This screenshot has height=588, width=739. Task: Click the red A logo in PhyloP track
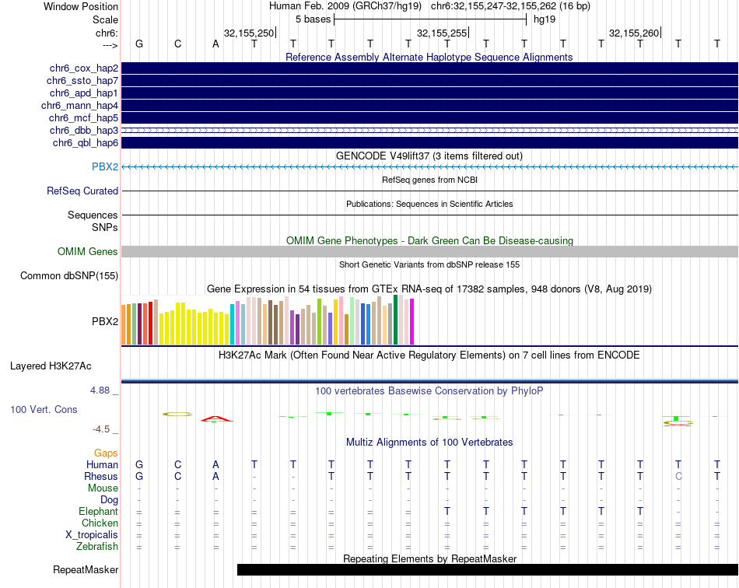click(x=215, y=419)
